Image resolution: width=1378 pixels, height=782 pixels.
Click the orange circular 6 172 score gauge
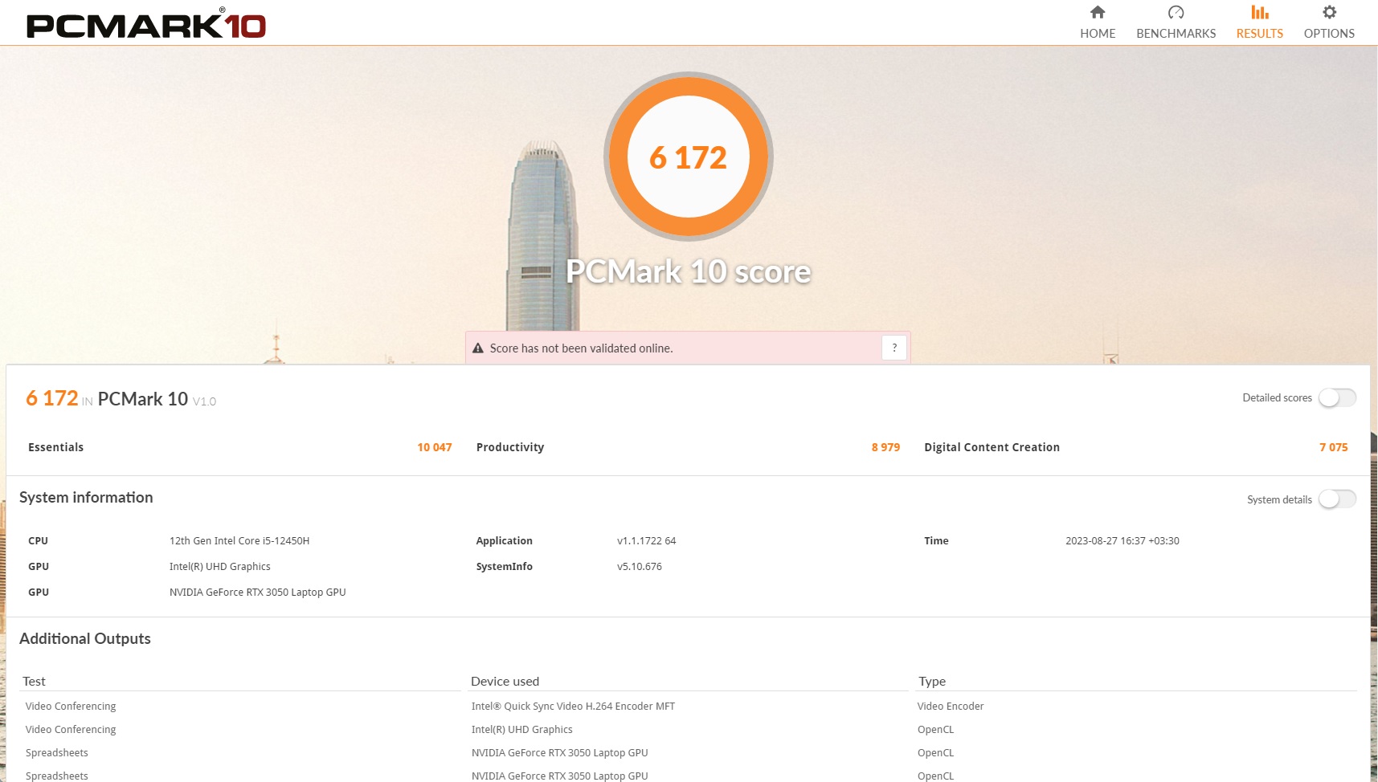689,157
